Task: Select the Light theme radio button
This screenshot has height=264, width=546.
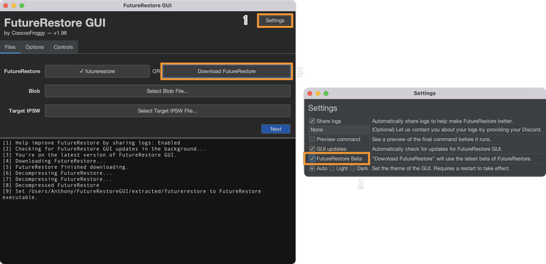Action: click(x=332, y=169)
